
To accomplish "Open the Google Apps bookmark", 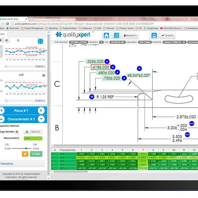I will click(151, 28).
